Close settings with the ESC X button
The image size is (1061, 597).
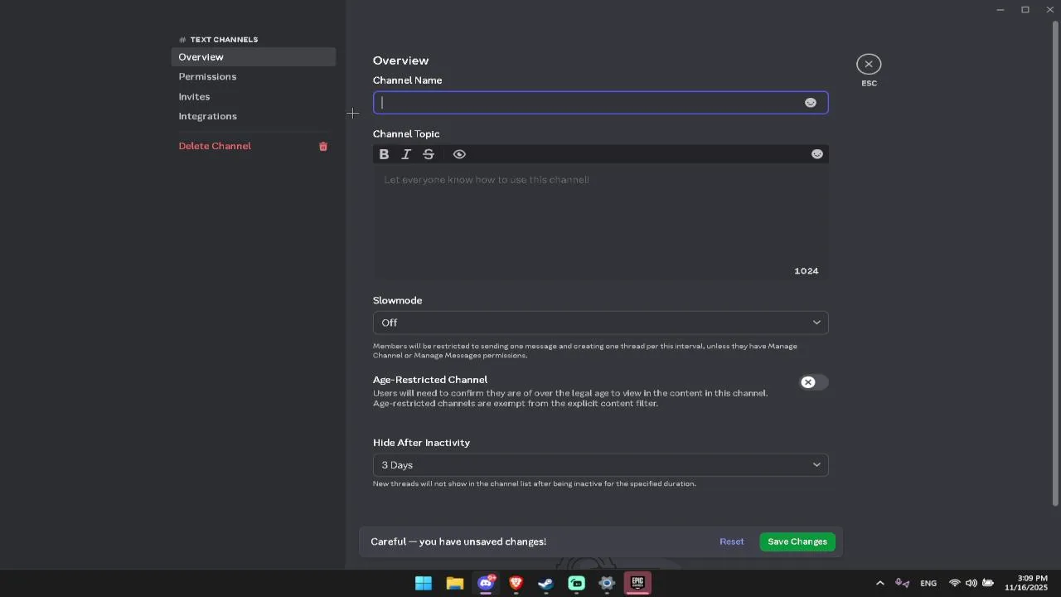[x=869, y=64]
